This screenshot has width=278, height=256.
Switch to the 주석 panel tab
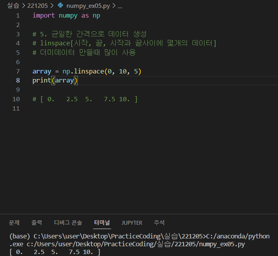[x=159, y=223]
